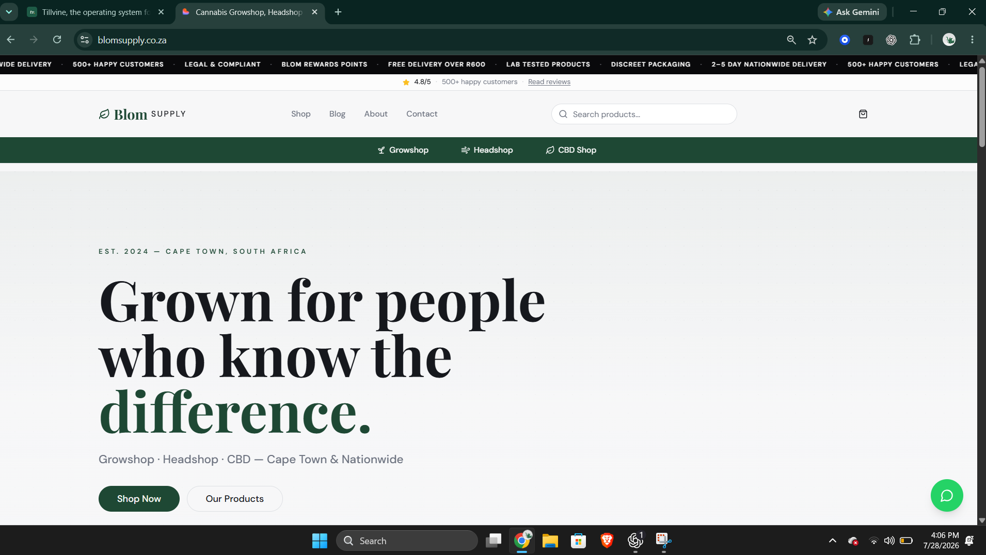Reload the current page
986x555 pixels.
coord(57,40)
